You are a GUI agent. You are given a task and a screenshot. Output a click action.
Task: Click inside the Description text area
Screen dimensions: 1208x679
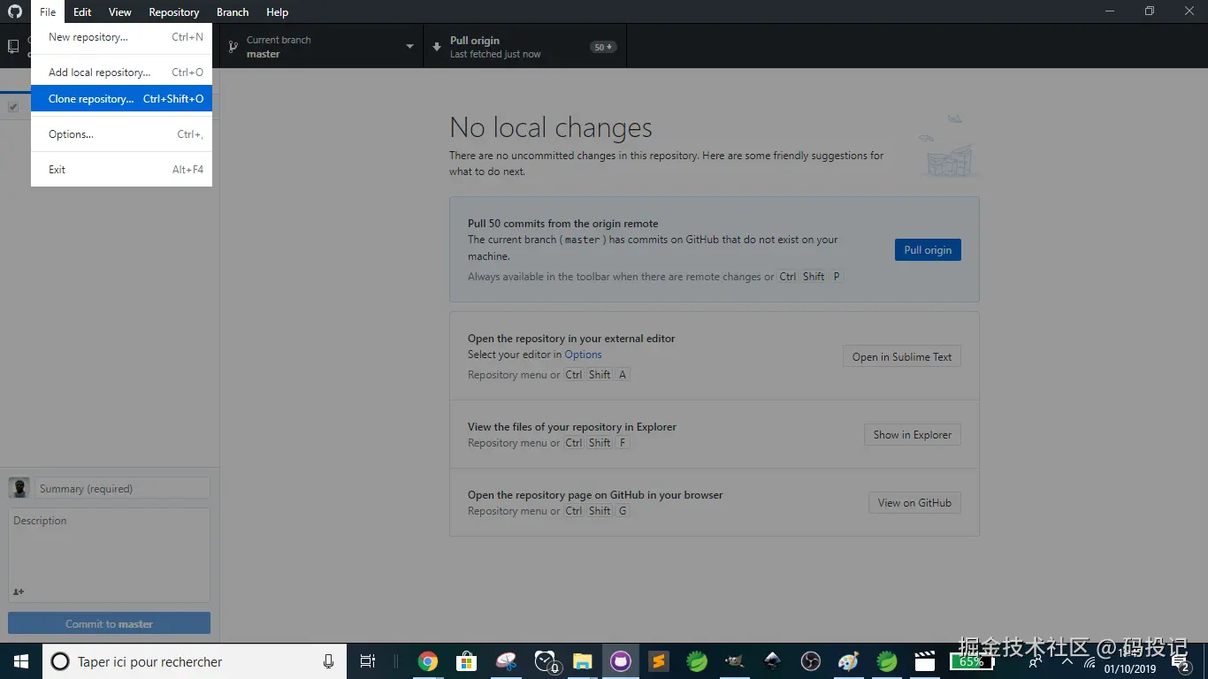[x=109, y=555]
